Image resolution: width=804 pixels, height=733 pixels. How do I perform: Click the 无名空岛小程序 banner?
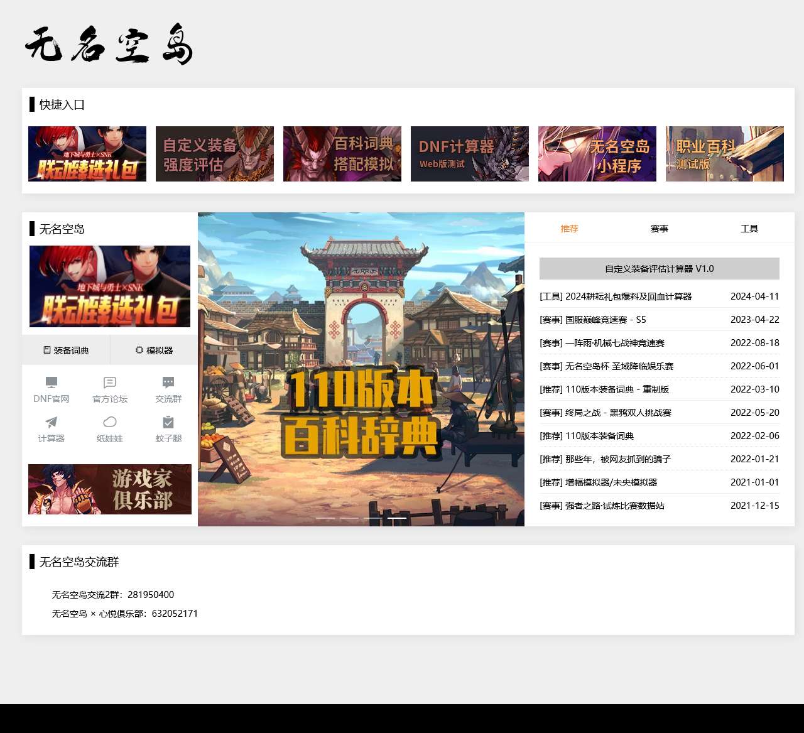pyautogui.click(x=597, y=154)
